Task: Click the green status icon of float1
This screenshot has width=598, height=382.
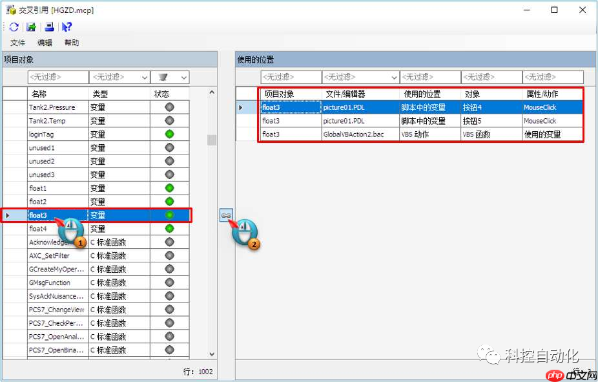Action: 169,187
